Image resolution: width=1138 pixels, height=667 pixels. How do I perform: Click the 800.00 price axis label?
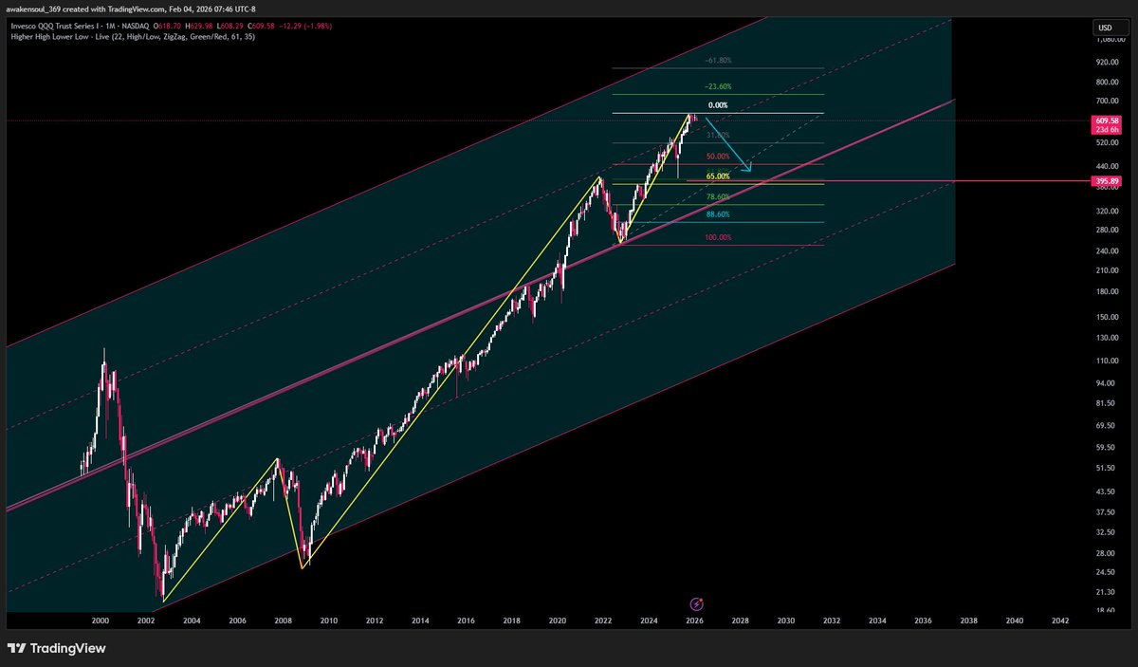1108,83
